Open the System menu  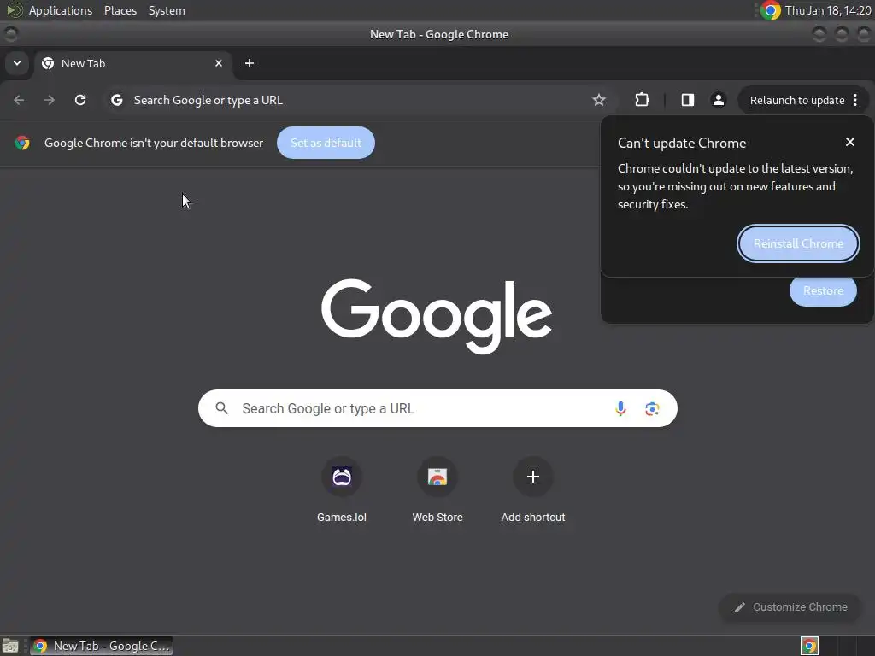coord(167,10)
